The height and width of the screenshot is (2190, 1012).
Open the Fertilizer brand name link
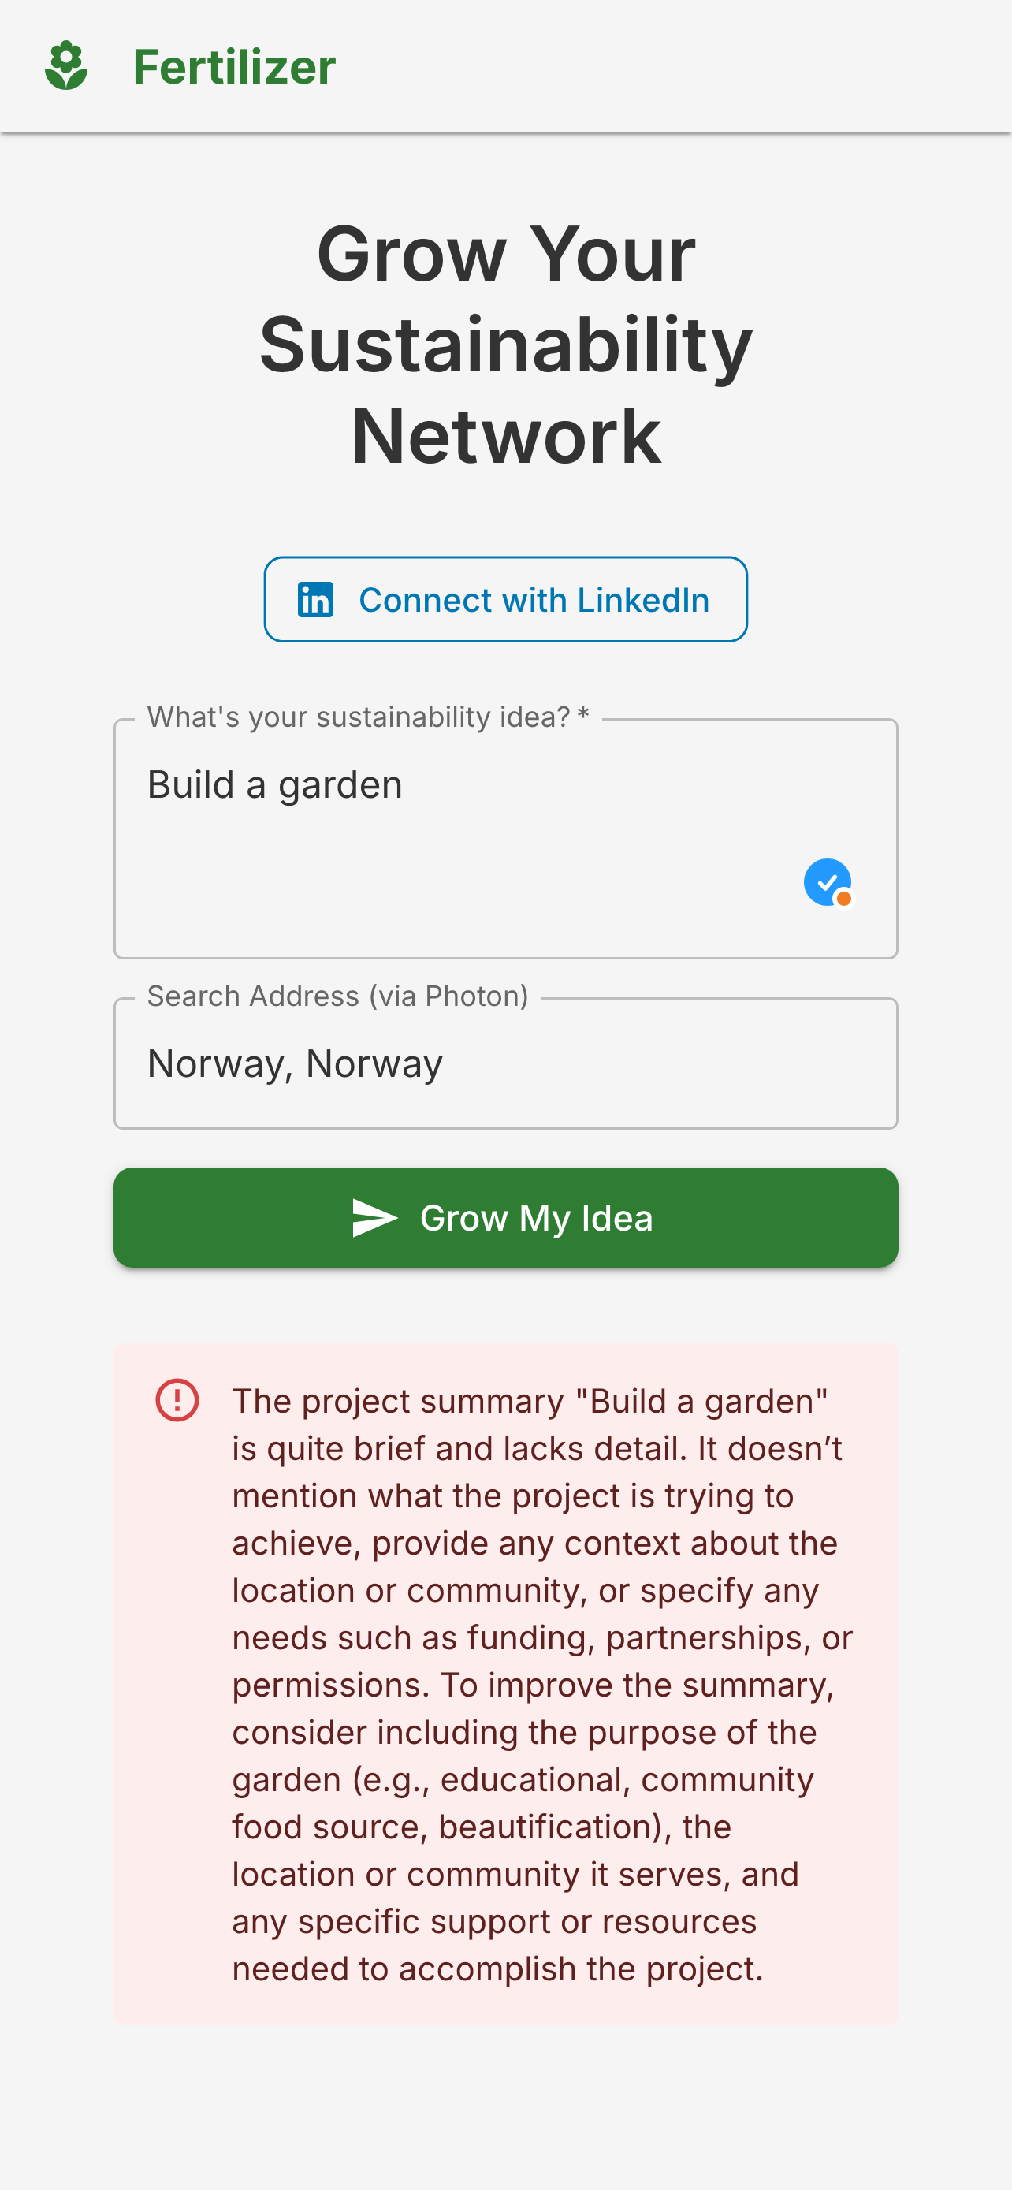235,66
